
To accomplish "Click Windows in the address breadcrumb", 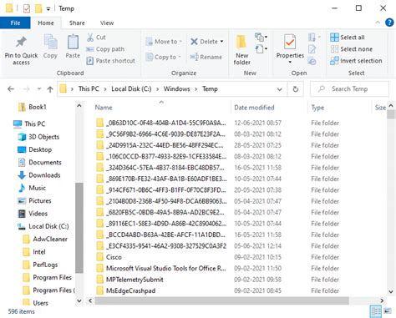I will coord(176,88).
